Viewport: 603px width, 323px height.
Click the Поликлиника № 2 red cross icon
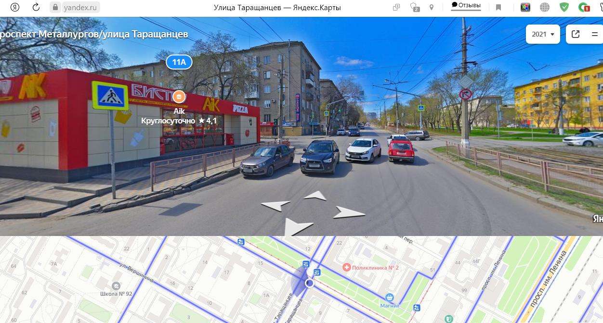pyautogui.click(x=346, y=267)
